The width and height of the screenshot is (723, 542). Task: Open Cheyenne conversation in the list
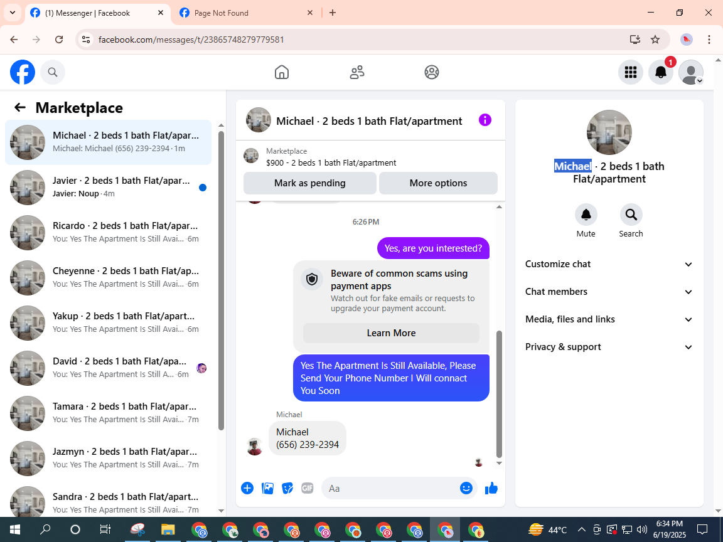109,277
